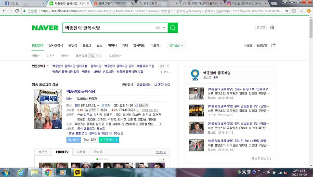Select the 블로그 tab
This screenshot has height=177, width=313.
pyautogui.click(x=87, y=45)
